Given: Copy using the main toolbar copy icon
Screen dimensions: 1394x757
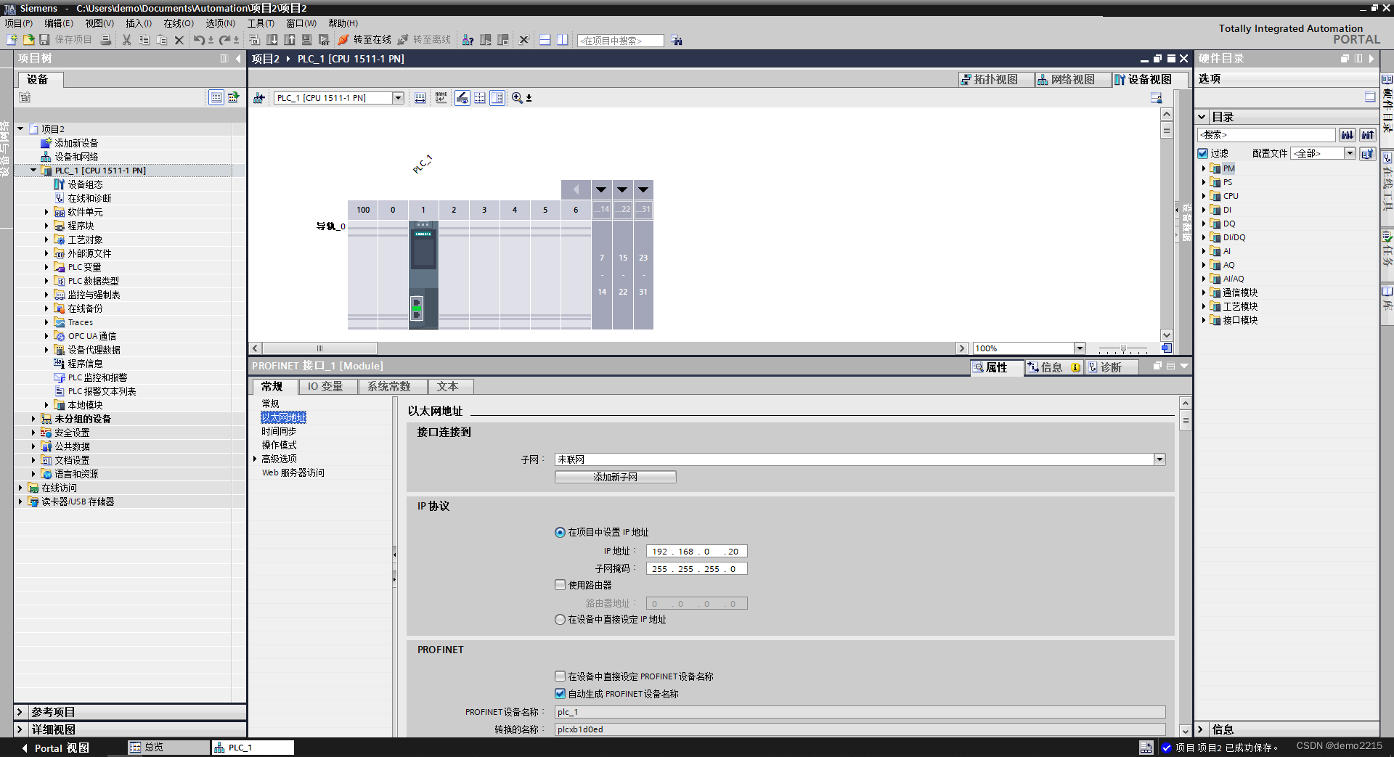Looking at the screenshot, I should point(144,40).
